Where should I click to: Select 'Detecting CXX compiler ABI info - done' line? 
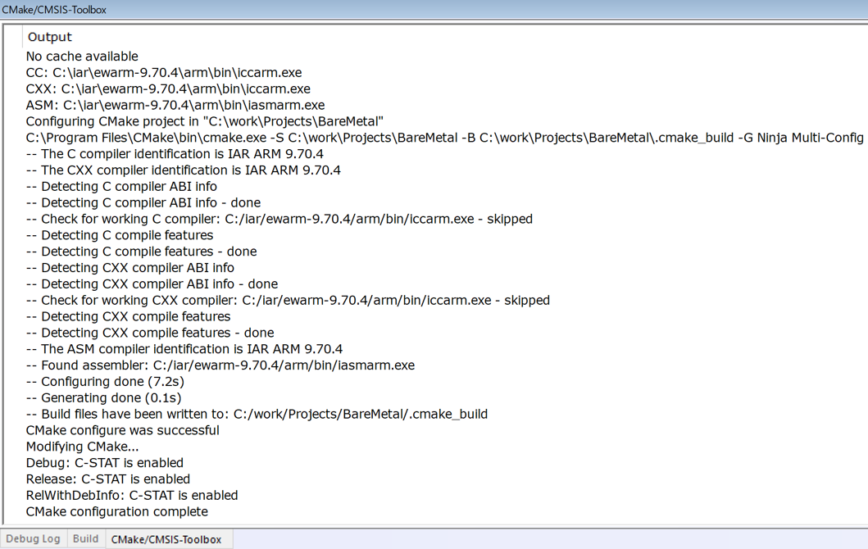[152, 284]
